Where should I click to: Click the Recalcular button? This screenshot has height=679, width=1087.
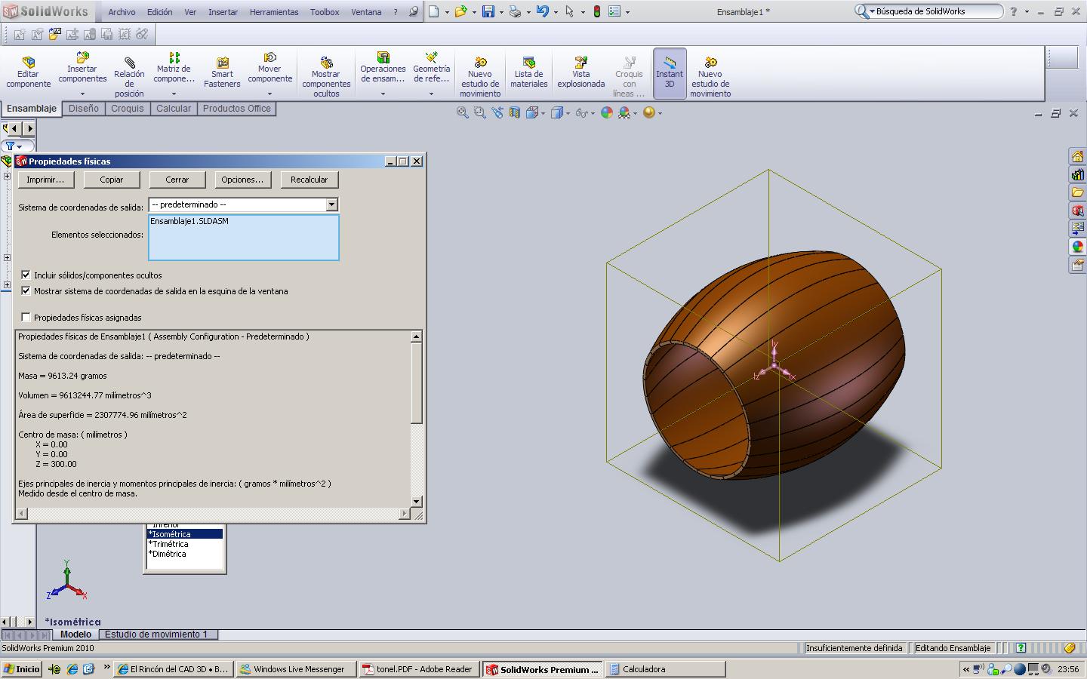coord(309,180)
